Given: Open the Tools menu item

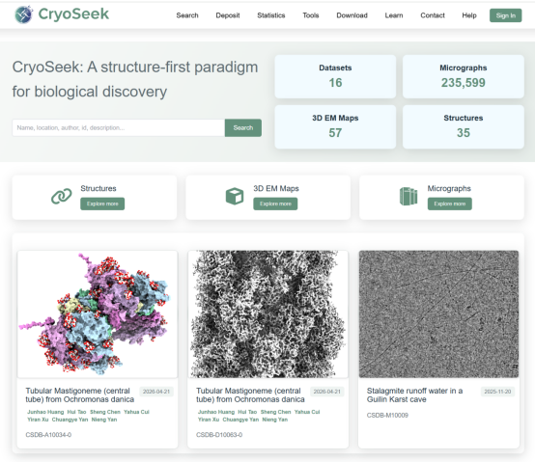Looking at the screenshot, I should 311,15.
